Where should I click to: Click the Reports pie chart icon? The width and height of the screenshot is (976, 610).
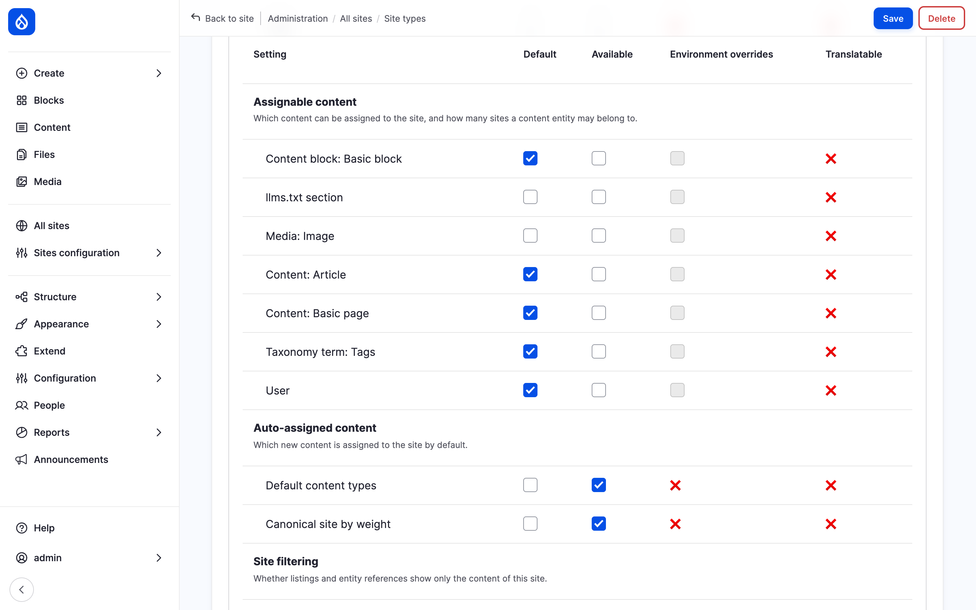[x=22, y=432]
